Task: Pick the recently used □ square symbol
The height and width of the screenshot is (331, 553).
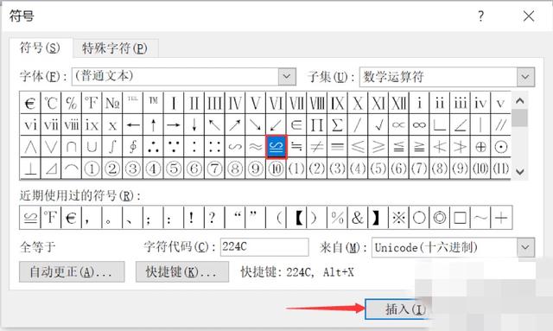Action: pyautogui.click(x=460, y=218)
